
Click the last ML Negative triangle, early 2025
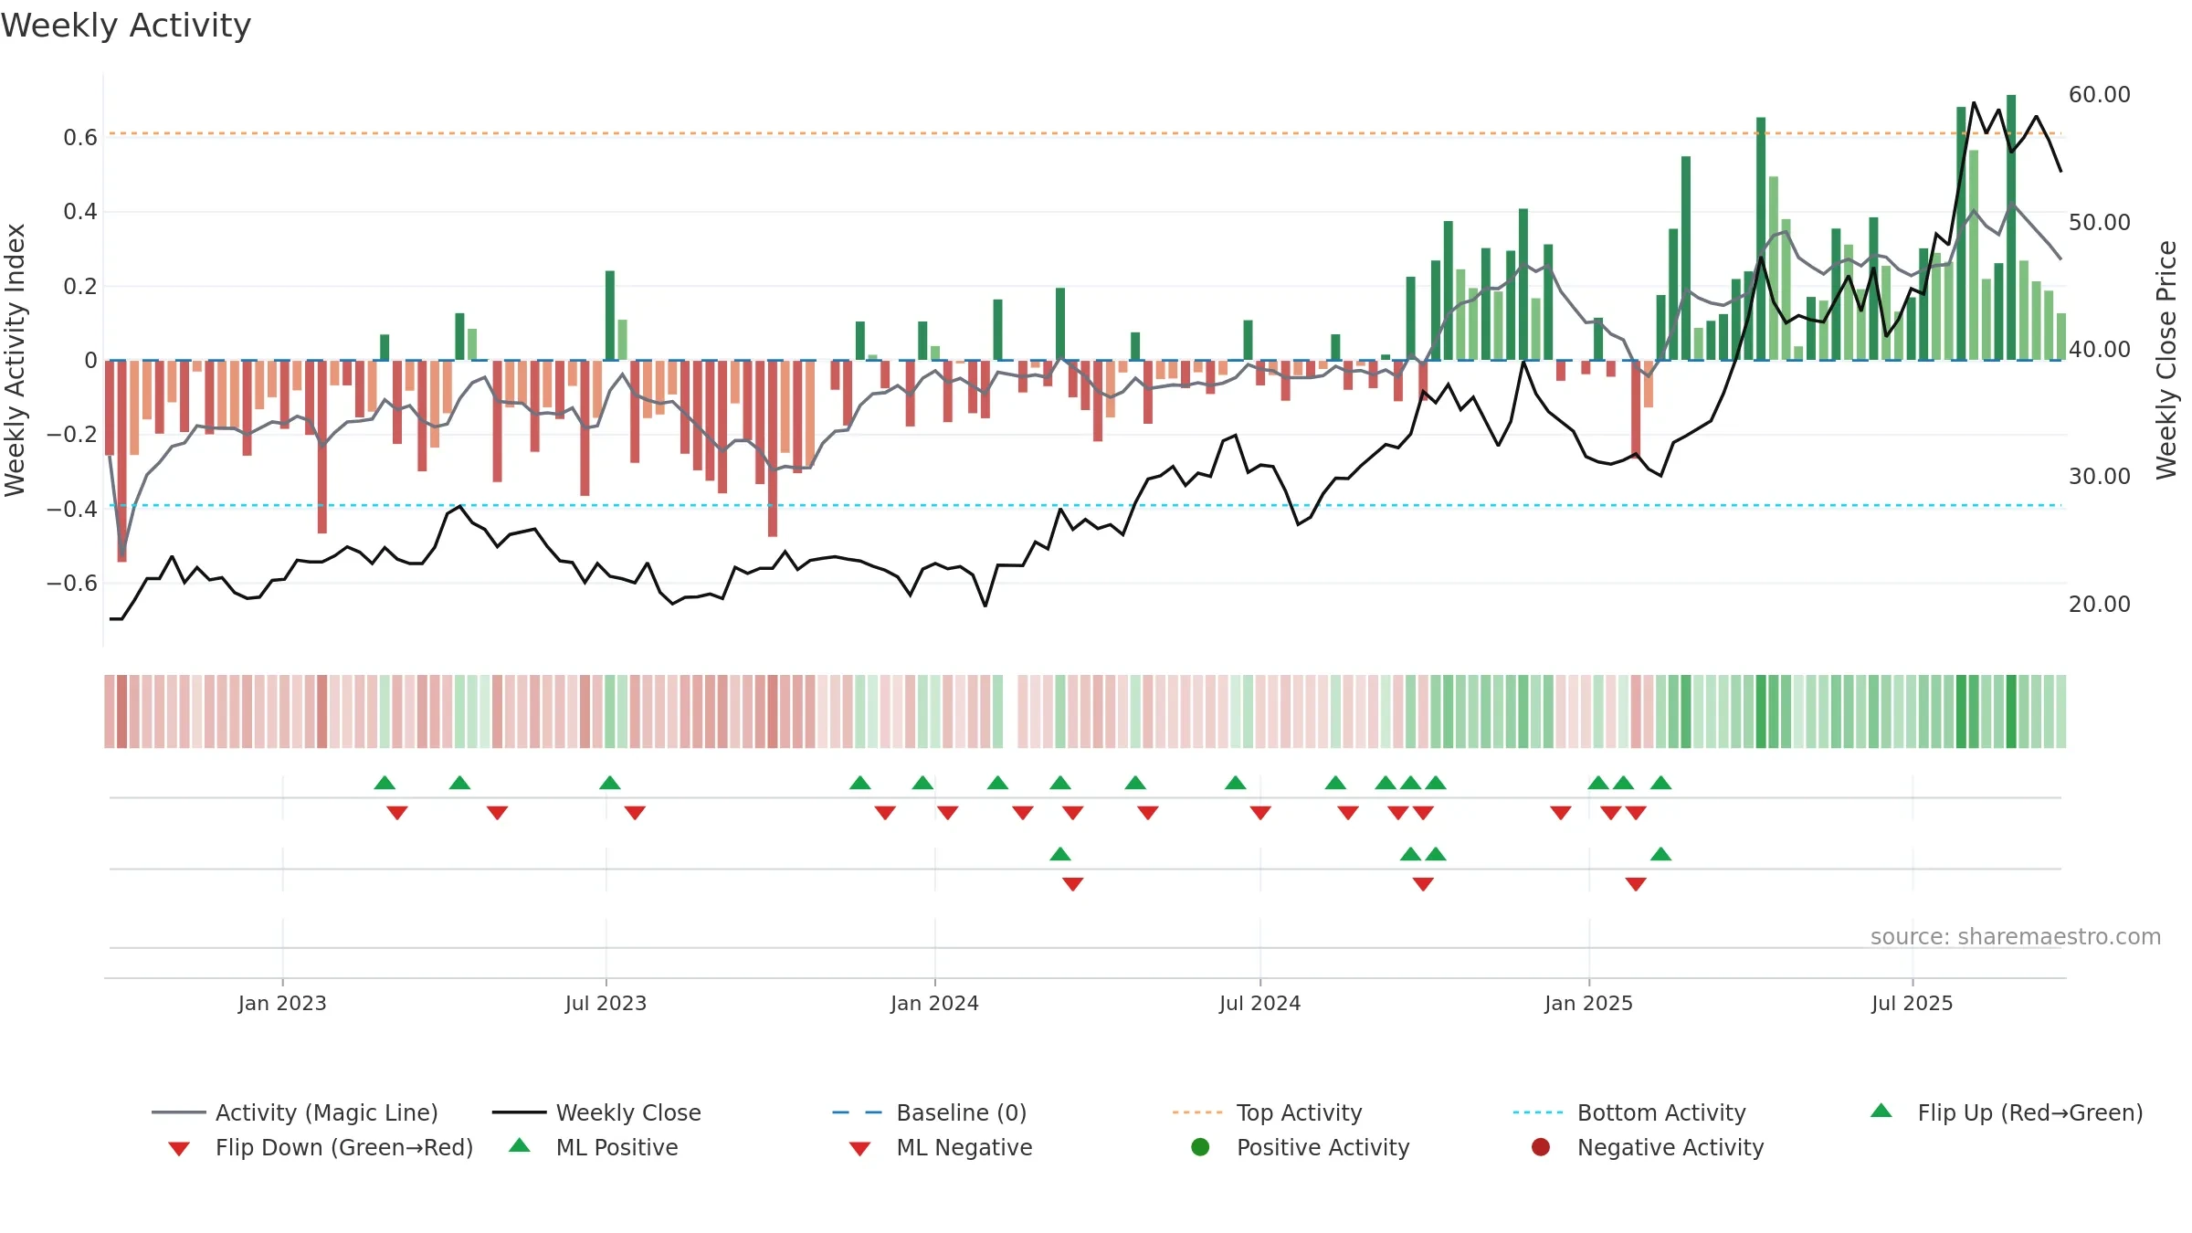pyautogui.click(x=1636, y=884)
